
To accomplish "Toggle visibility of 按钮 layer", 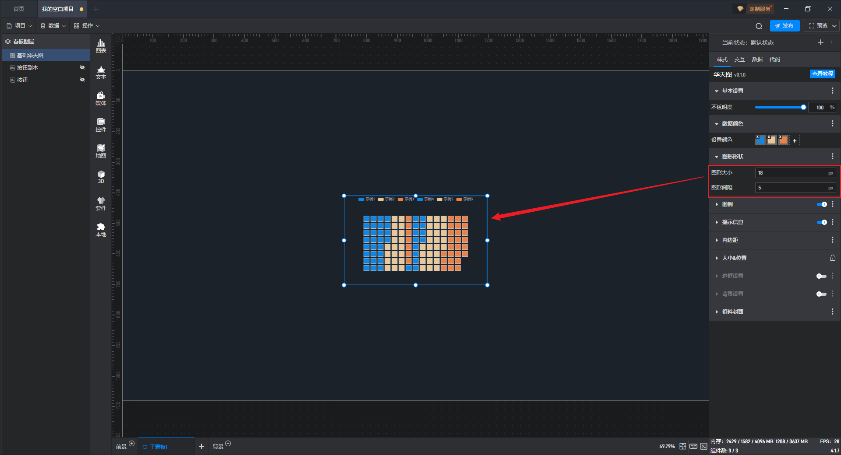I will coord(82,80).
